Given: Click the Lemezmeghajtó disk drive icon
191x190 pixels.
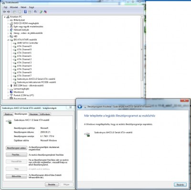Looking at the screenshot, I should 11,89.
